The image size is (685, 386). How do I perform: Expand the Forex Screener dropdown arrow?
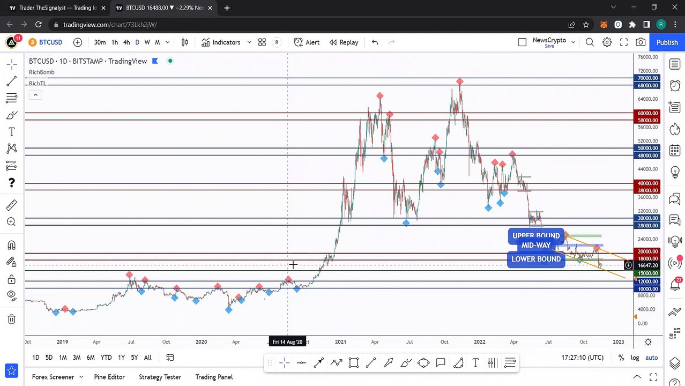pyautogui.click(x=81, y=377)
